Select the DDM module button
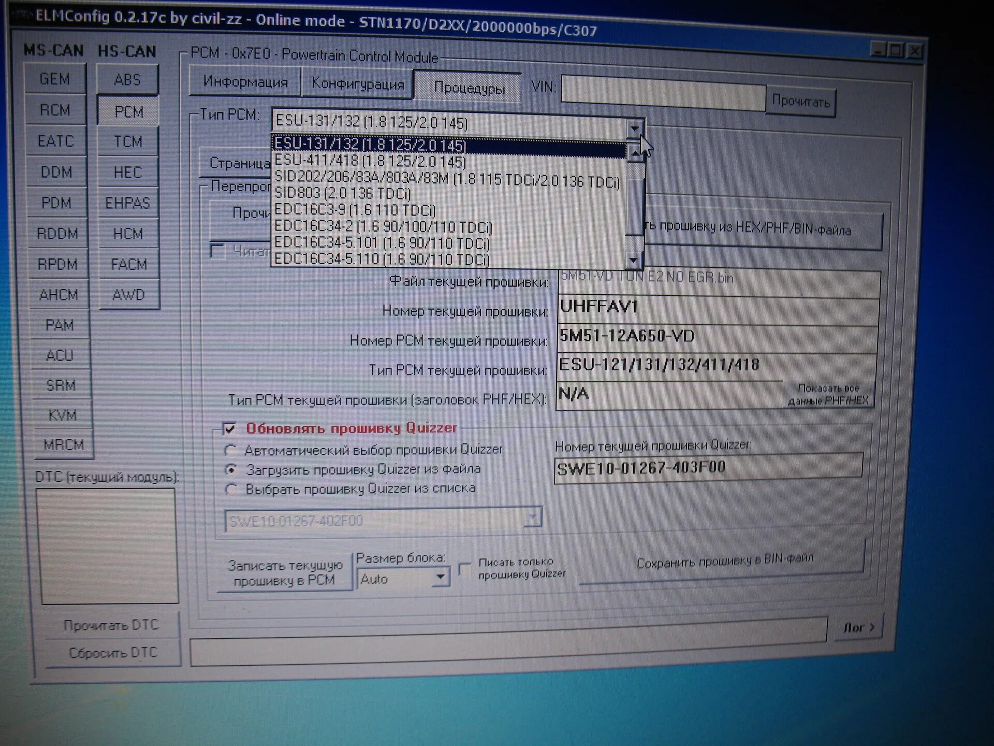The image size is (994, 746). click(56, 172)
